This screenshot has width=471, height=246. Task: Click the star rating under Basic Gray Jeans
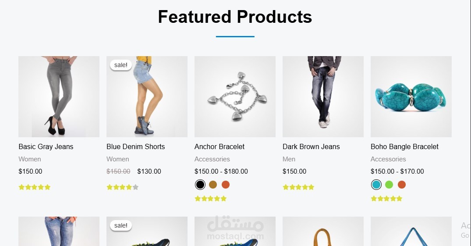point(35,187)
